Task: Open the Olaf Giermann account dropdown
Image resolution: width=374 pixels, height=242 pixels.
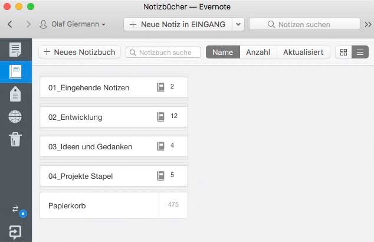Action: 73,24
